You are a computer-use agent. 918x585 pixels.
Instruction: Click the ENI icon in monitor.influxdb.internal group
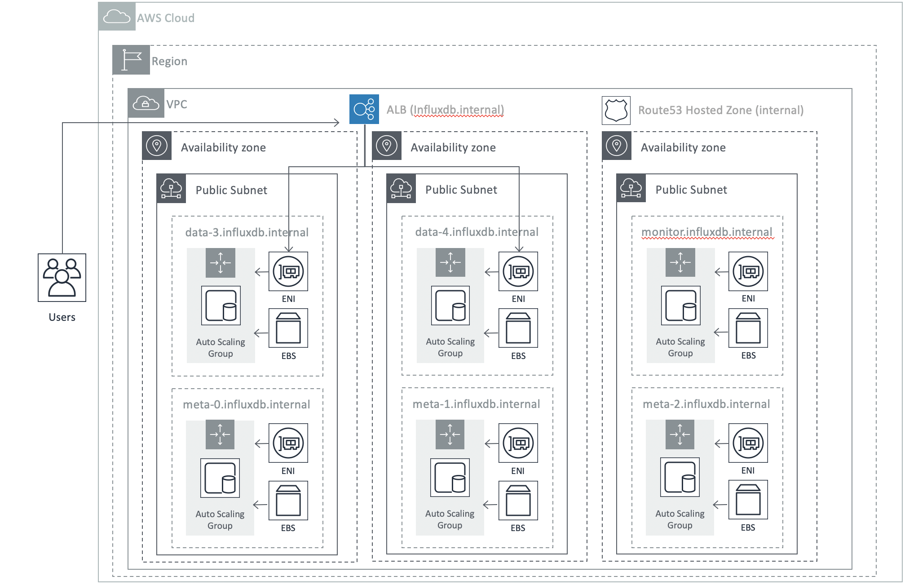748,271
